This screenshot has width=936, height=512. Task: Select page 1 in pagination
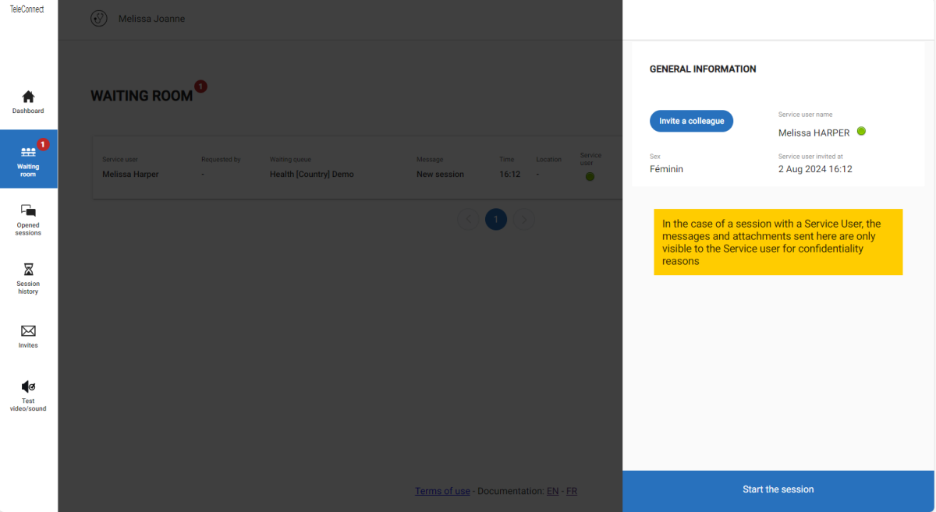click(x=496, y=220)
